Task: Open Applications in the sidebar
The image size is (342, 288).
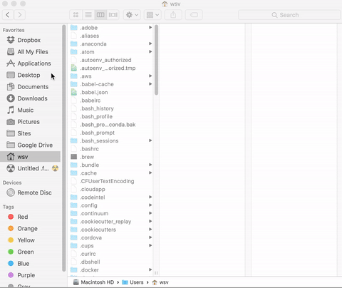Action: pos(30,63)
